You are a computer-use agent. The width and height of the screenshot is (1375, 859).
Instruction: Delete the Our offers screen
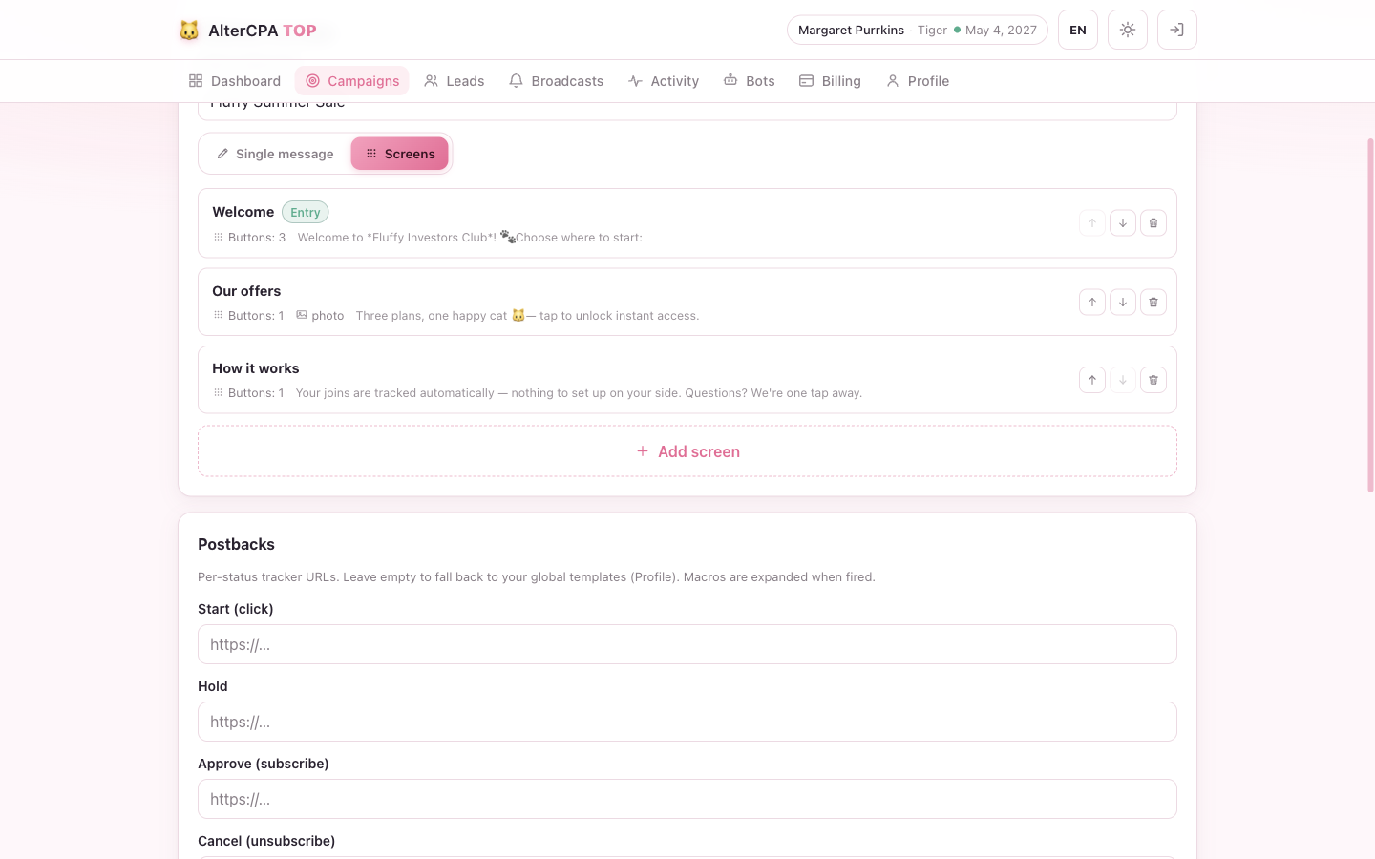point(1153,303)
